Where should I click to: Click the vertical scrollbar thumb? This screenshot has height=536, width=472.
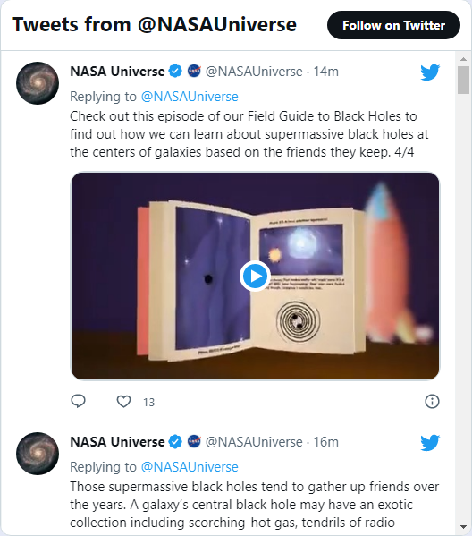point(463,80)
